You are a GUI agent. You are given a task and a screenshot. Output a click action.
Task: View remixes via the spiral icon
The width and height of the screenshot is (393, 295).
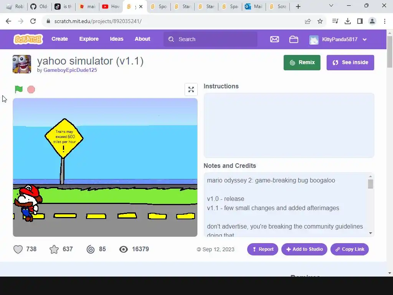pos(91,249)
